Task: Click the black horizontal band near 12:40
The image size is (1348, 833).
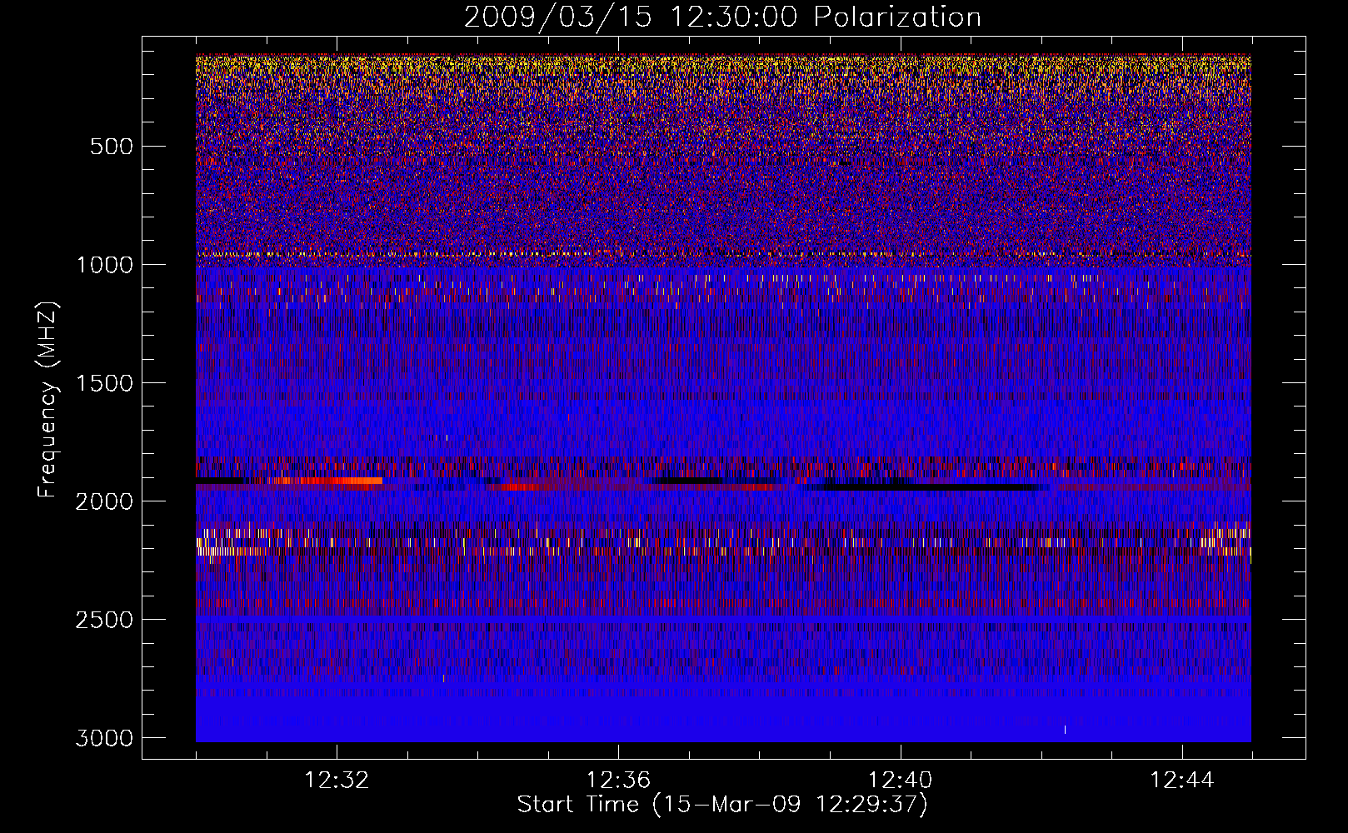Action: click(933, 486)
